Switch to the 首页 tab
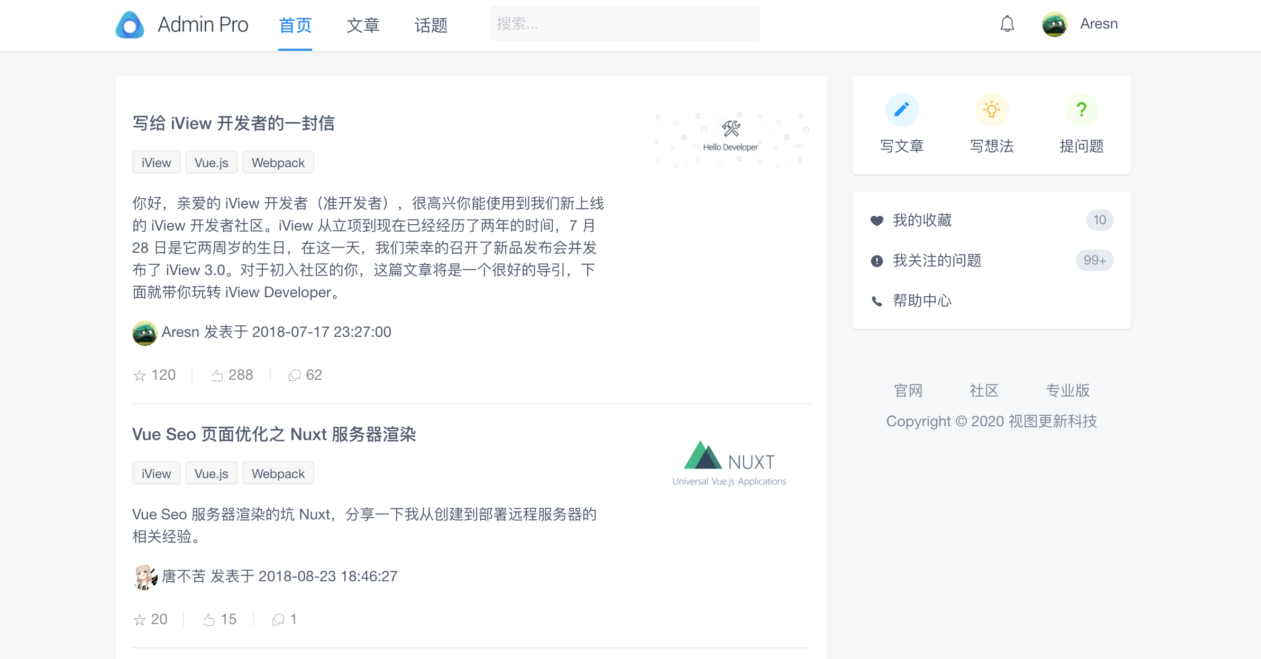This screenshot has width=1261, height=659. pos(295,25)
